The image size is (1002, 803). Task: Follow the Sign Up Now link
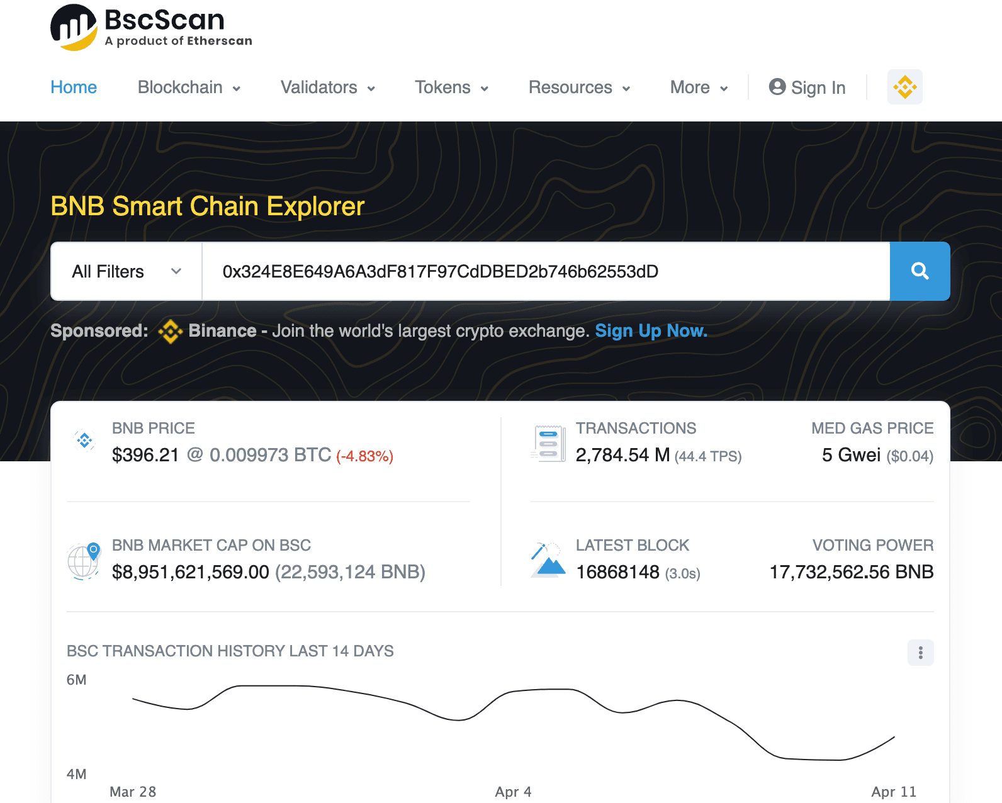click(651, 331)
